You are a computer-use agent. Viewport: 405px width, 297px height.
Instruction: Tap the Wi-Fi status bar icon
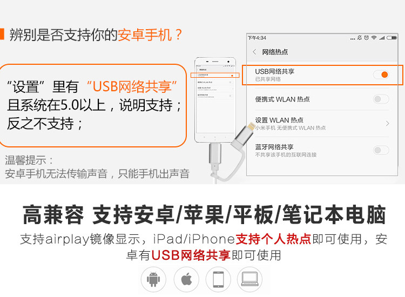(x=374, y=38)
